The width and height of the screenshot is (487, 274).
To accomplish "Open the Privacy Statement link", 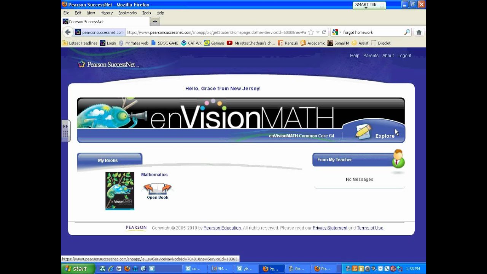I will point(330,228).
